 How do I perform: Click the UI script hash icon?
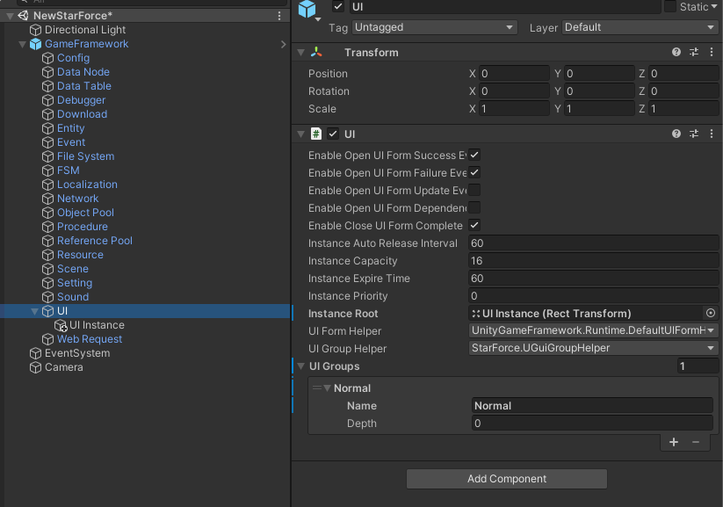click(316, 134)
